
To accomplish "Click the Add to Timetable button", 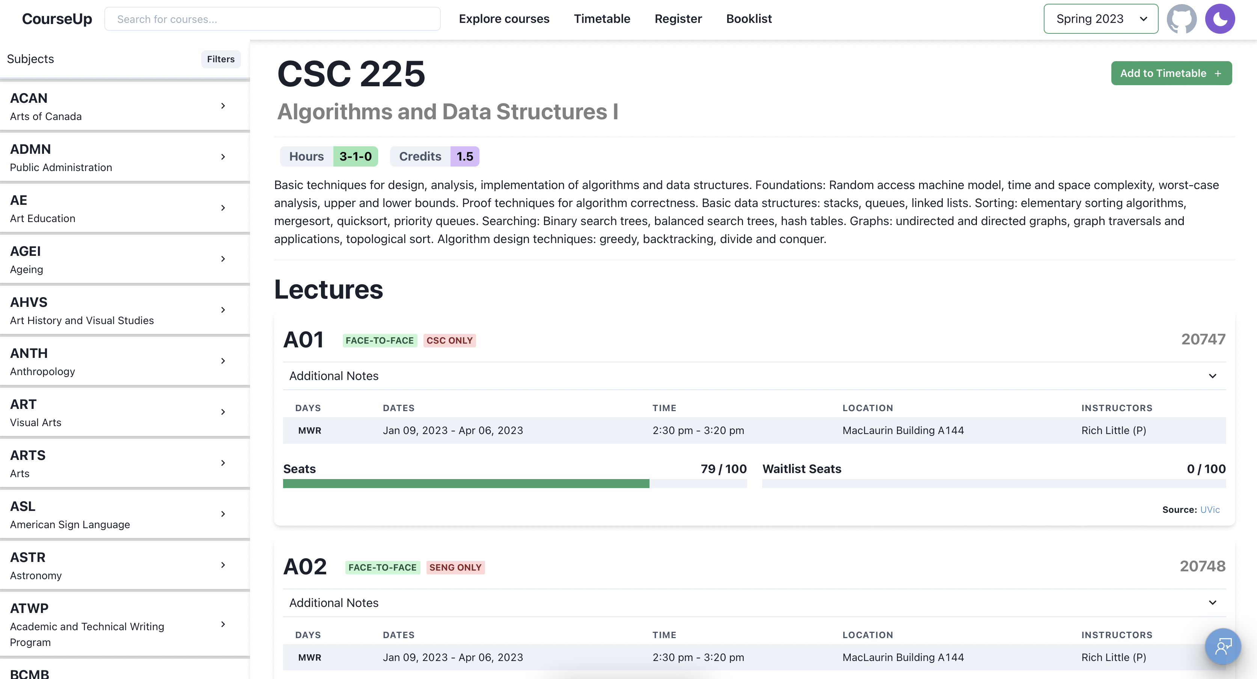I will tap(1171, 73).
